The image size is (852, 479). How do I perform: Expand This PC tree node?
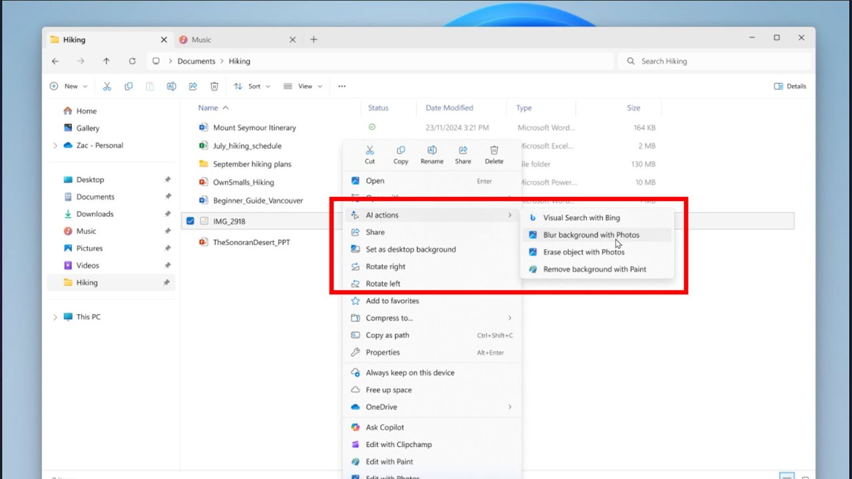[x=55, y=317]
